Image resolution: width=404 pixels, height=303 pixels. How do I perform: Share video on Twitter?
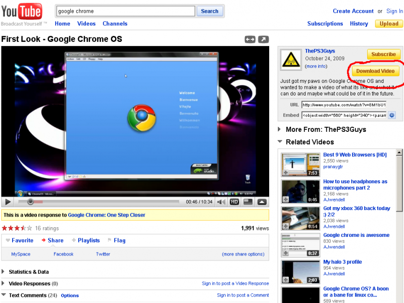(x=103, y=254)
